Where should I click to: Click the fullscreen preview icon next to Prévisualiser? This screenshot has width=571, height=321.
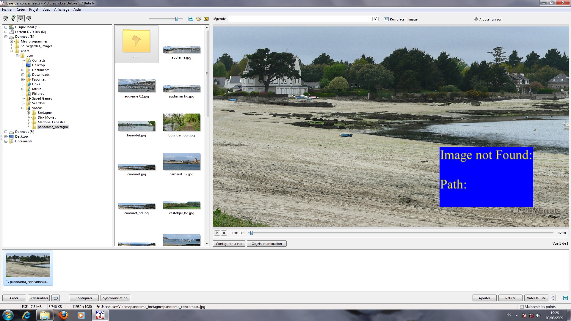[x=56, y=298]
